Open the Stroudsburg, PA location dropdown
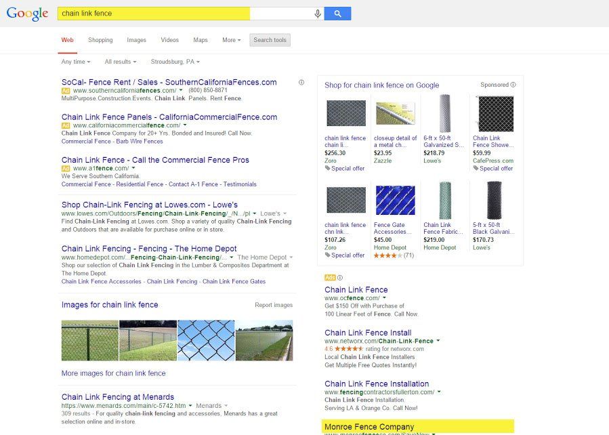The image size is (609, 435). [x=175, y=62]
